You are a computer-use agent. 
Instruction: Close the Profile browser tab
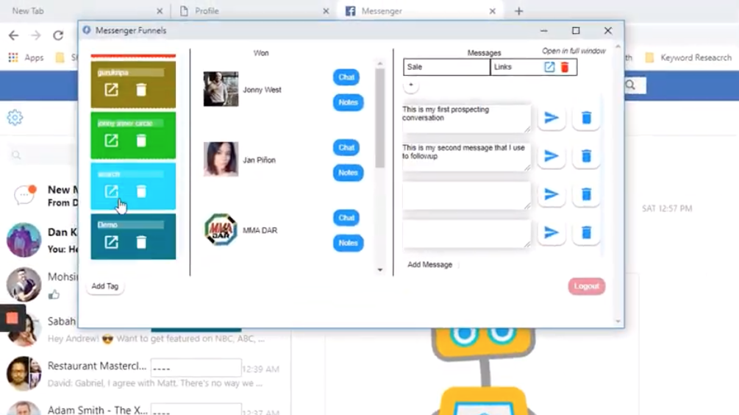click(x=326, y=11)
